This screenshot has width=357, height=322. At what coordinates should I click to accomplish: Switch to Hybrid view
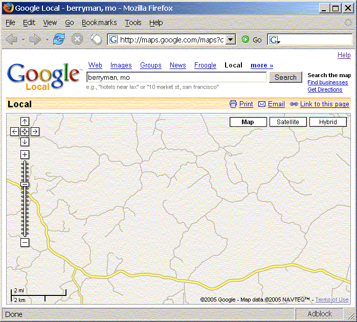(328, 122)
